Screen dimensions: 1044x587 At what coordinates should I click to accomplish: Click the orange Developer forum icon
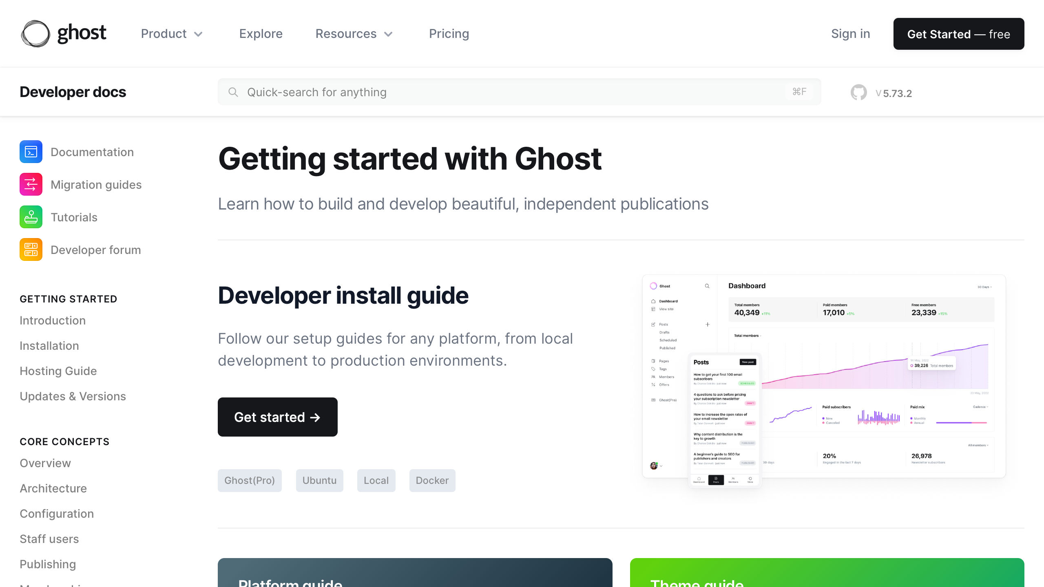tap(31, 249)
